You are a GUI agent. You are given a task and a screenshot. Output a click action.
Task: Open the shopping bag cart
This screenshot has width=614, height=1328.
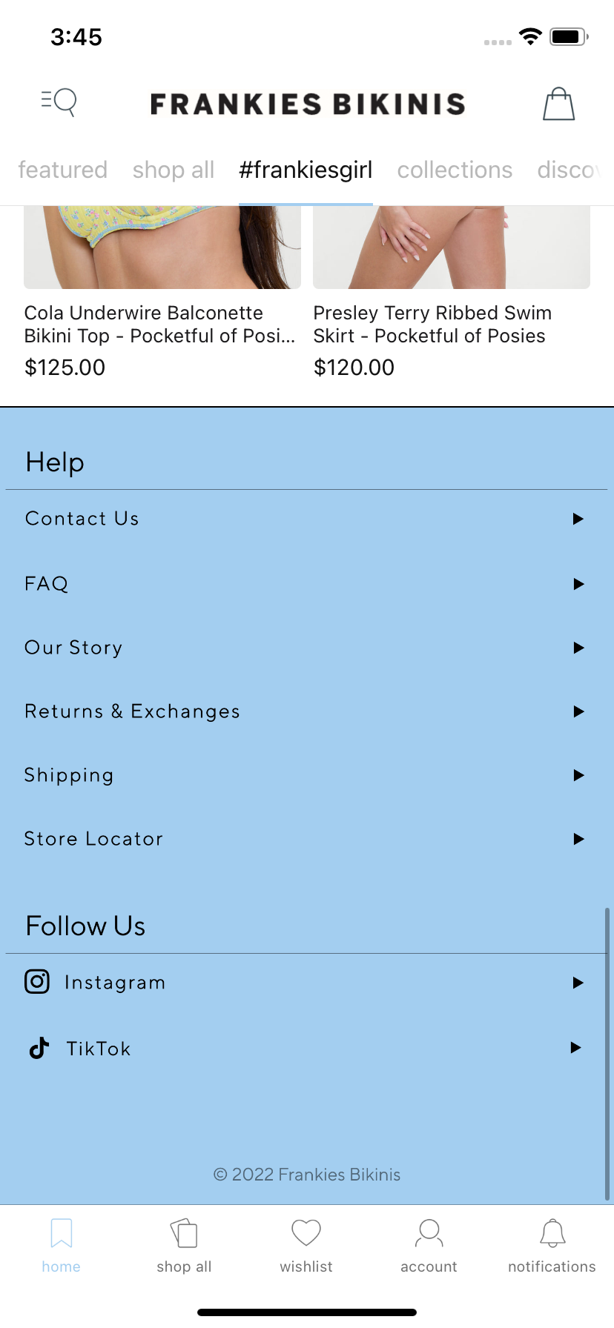coord(558,104)
